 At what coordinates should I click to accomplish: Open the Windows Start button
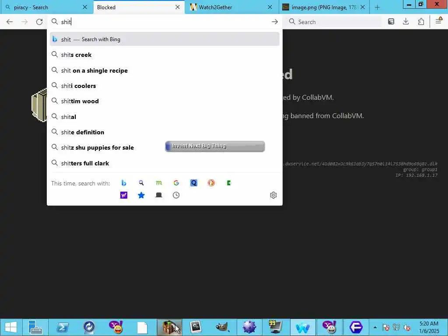tap(11, 327)
